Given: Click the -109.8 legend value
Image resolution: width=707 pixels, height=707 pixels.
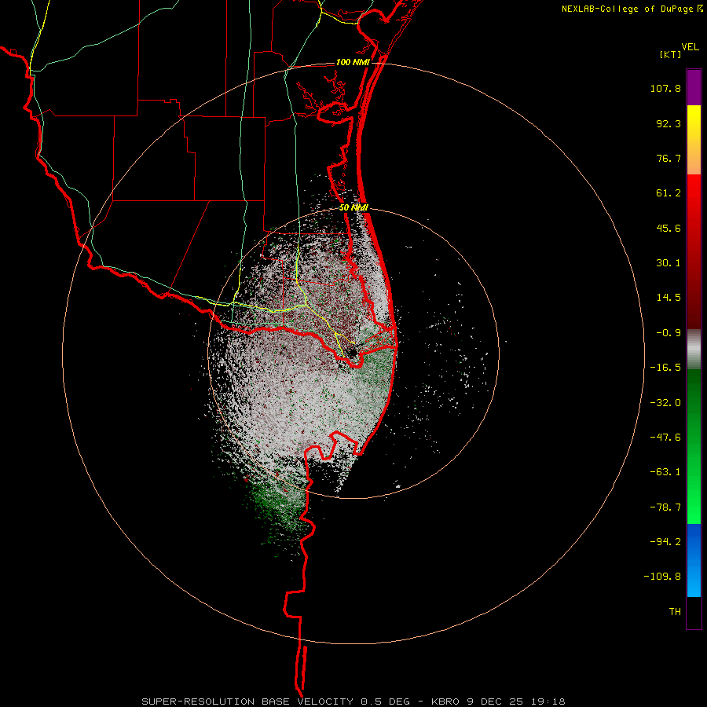Looking at the screenshot, I should pyautogui.click(x=662, y=577).
